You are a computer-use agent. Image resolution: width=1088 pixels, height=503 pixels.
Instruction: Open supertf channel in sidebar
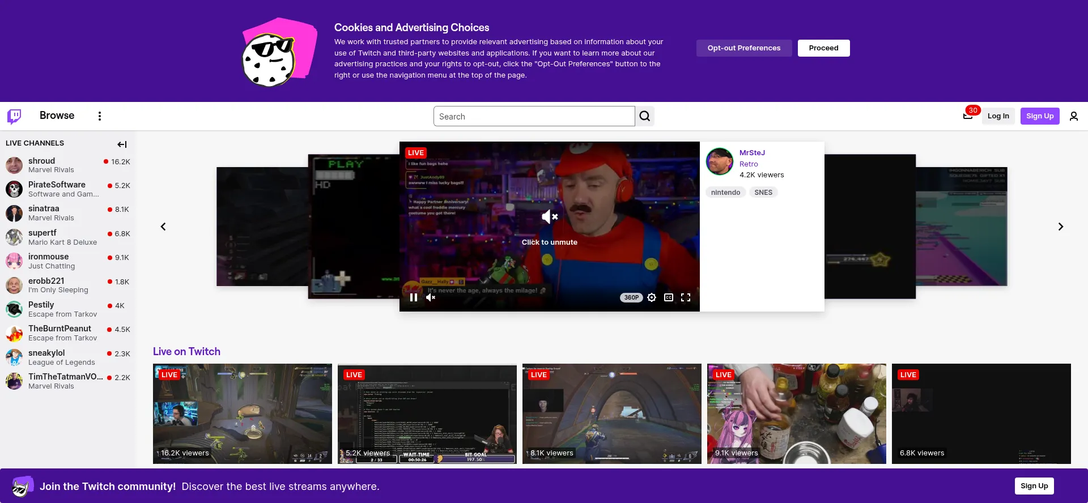pos(68,237)
